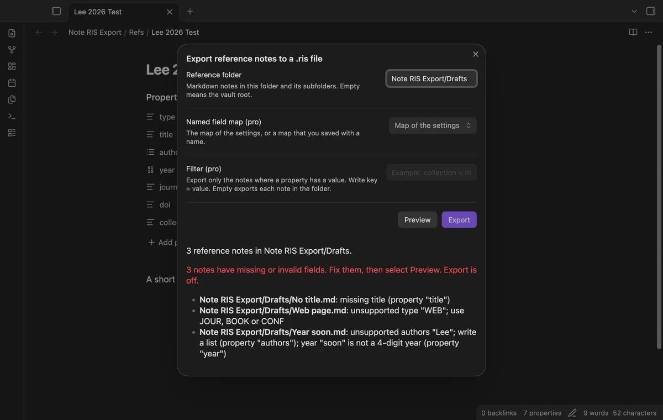
Task: Click the year property number icon
Action: click(x=150, y=170)
